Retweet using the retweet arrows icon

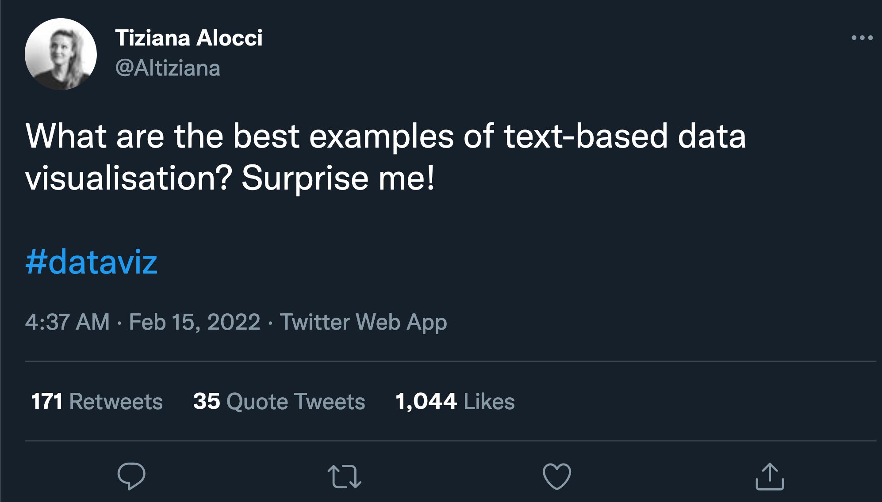344,477
